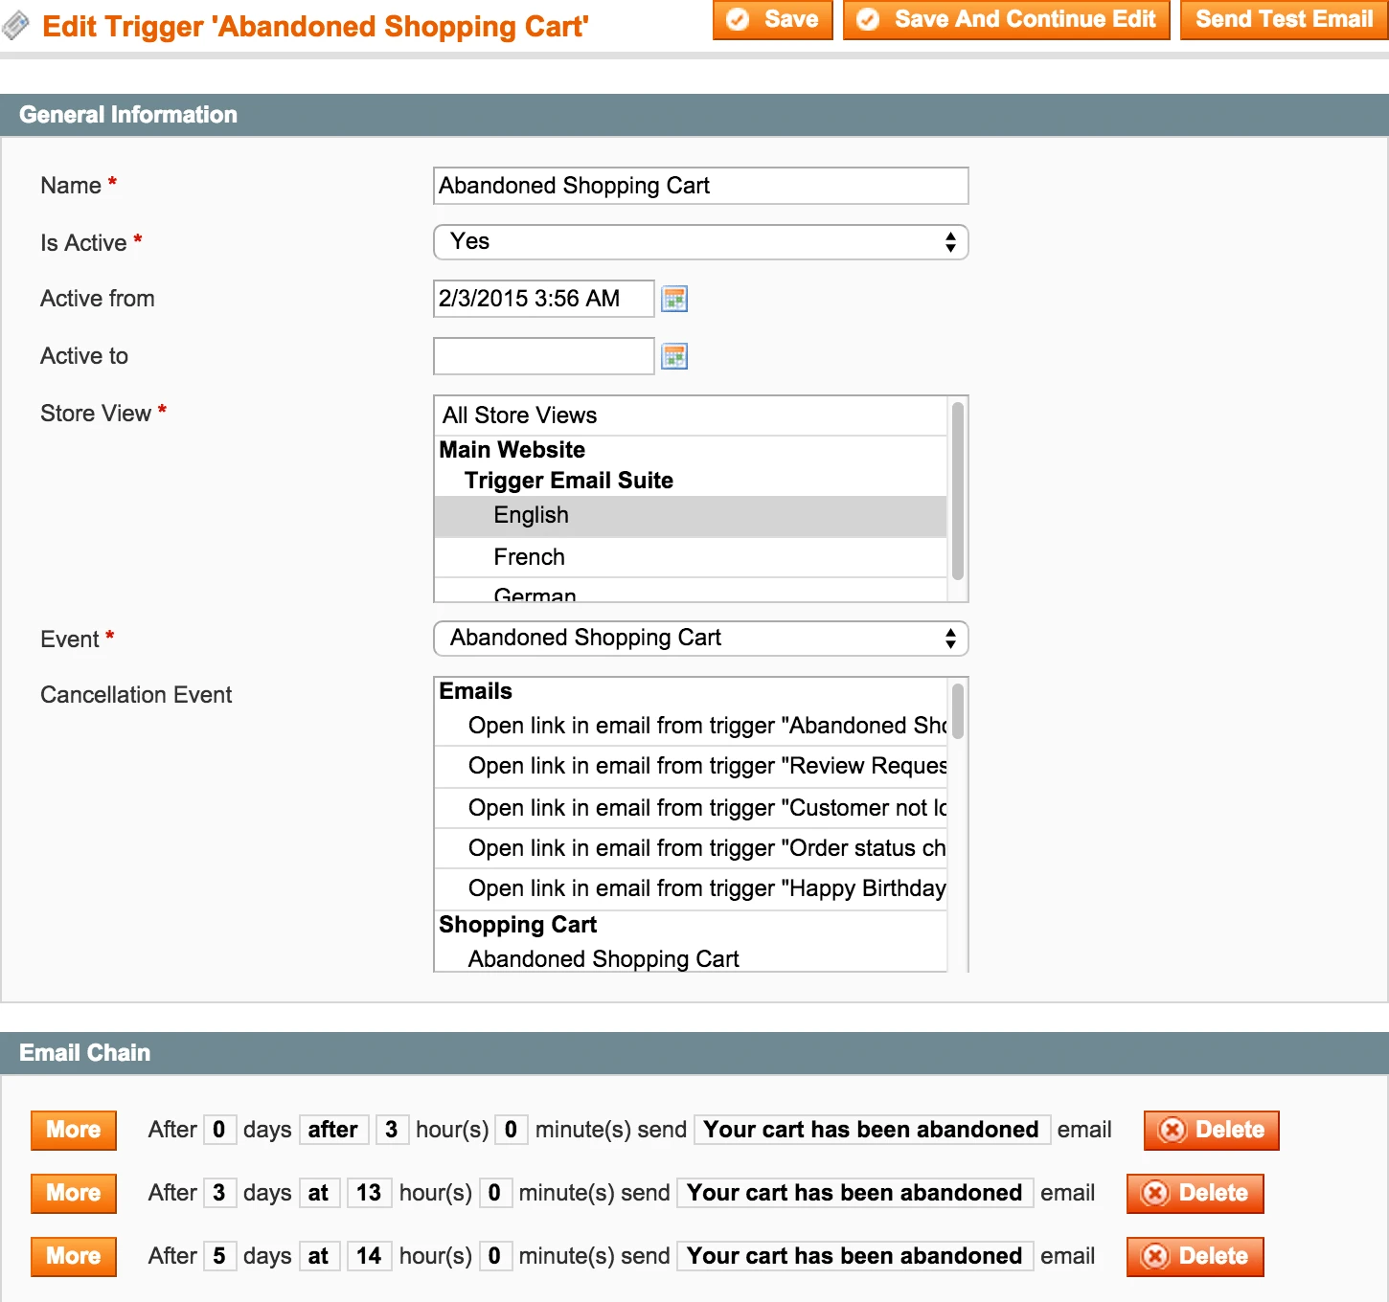Click the hour field showing 13
Viewport: 1389px width, 1302px height.
[369, 1193]
